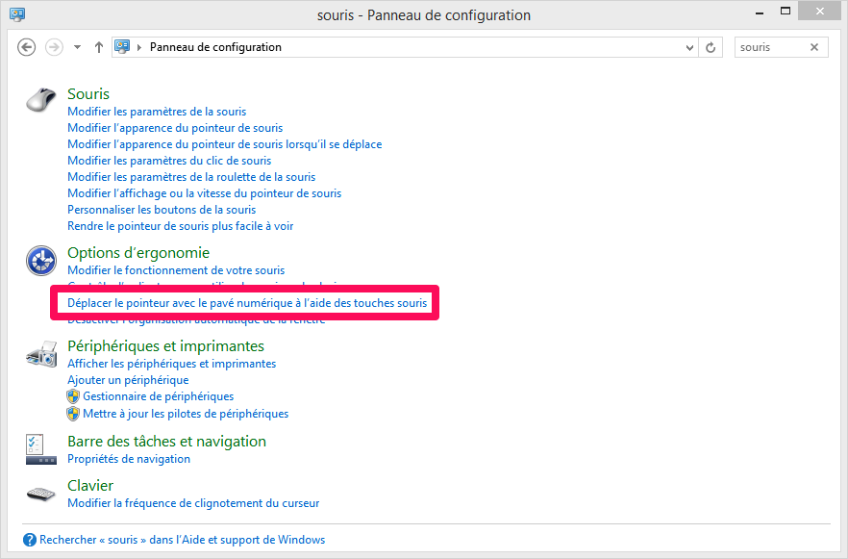The image size is (848, 559).
Task: Open Propriétés de navigation link
Action: (129, 459)
